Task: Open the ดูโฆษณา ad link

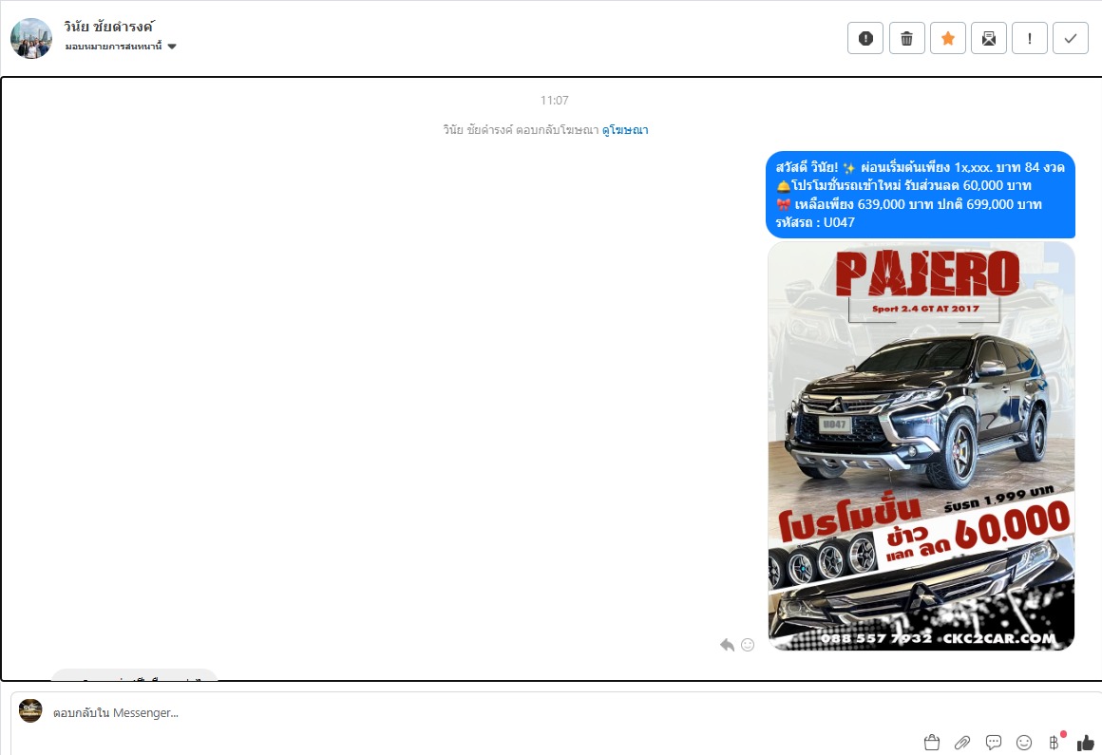Action: pos(625,130)
